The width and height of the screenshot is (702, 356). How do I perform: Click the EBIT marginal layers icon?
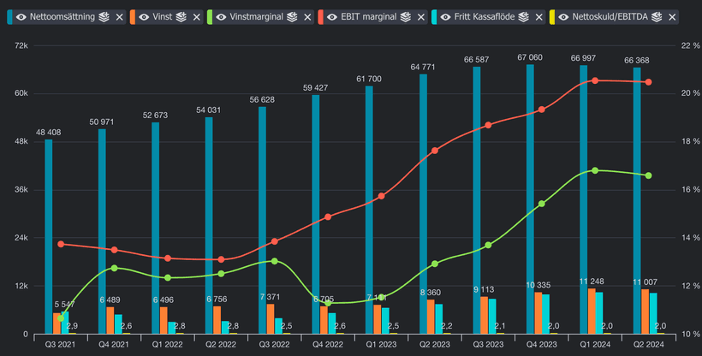[406, 17]
